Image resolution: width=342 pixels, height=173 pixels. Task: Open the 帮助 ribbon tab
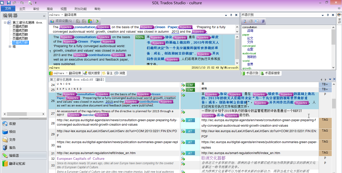97,9
